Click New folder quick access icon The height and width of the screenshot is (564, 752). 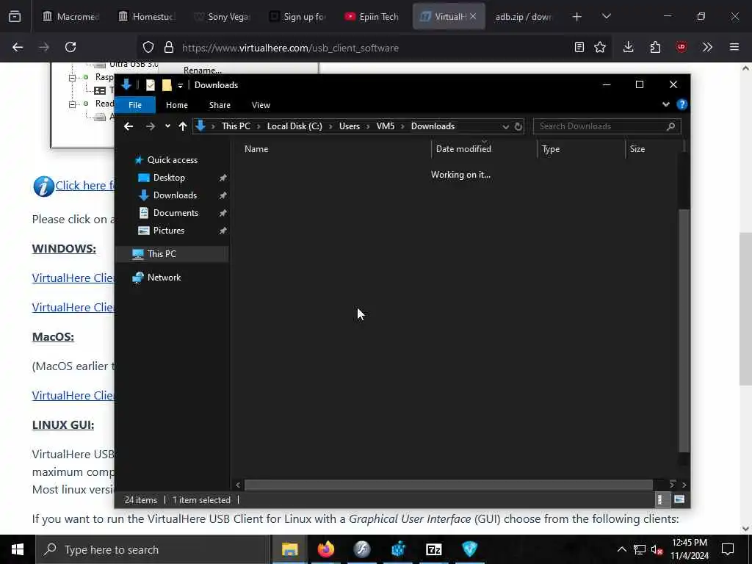point(167,85)
